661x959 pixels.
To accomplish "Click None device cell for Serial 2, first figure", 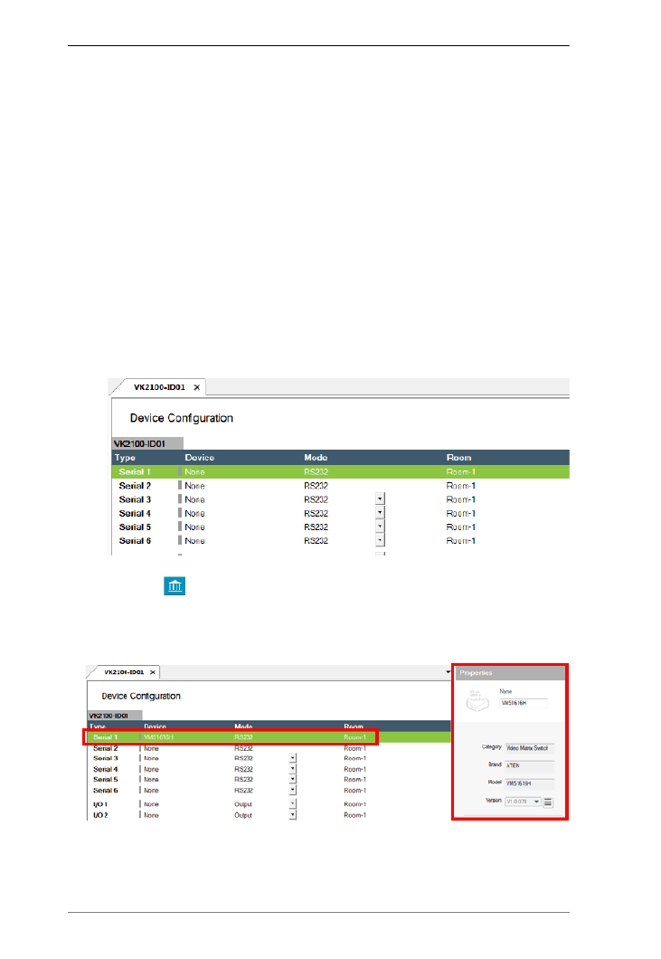I will pos(194,486).
